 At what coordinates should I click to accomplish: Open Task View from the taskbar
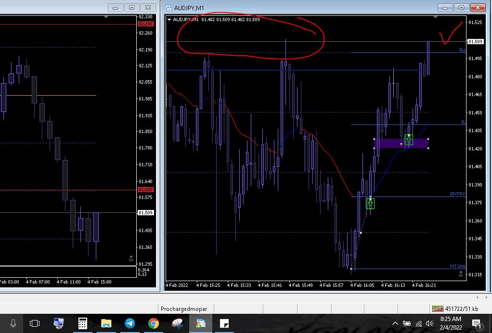point(35,323)
